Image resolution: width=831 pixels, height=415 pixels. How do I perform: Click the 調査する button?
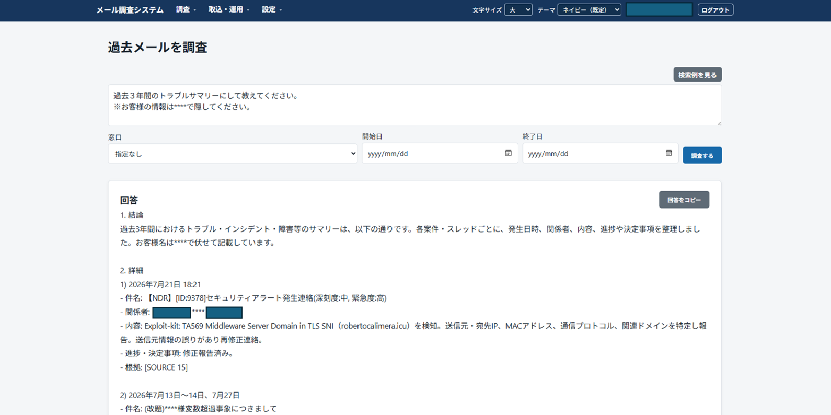click(x=702, y=155)
